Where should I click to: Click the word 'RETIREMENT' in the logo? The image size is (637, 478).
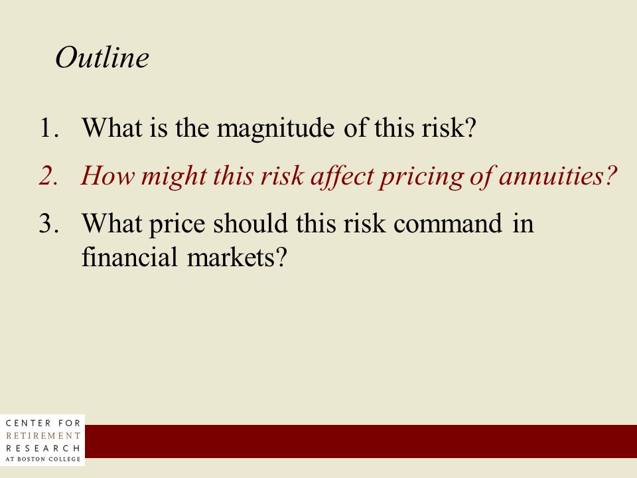tap(43, 436)
